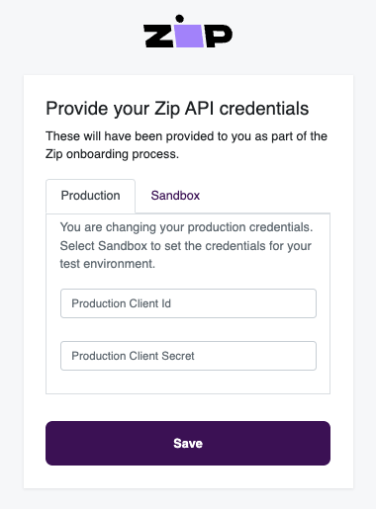Click the letter Z in the logo

coord(158,36)
